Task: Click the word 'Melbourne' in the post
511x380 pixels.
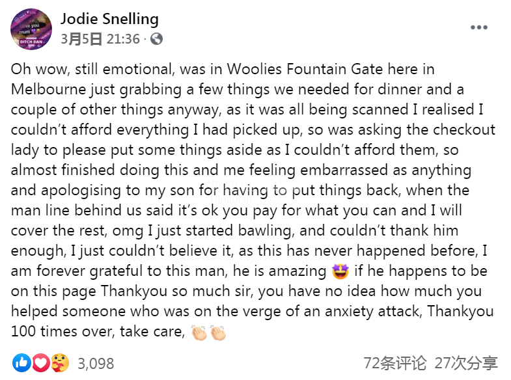Action: coord(49,89)
